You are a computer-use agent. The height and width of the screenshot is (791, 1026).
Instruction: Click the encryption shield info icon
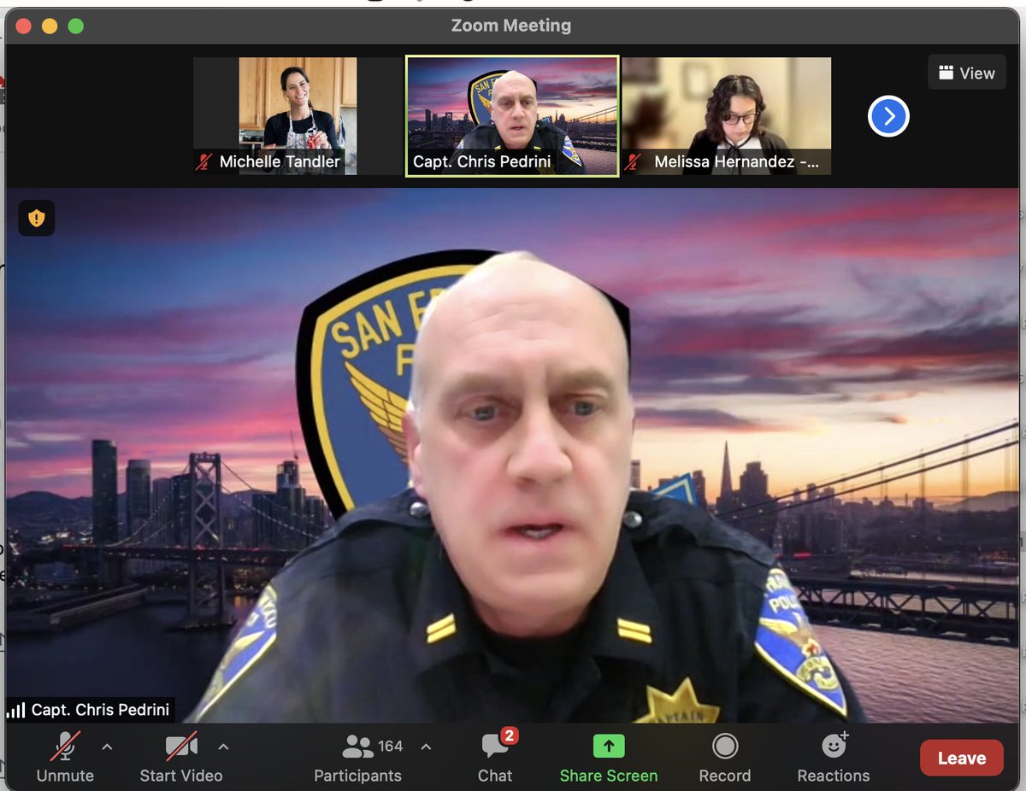[x=37, y=218]
